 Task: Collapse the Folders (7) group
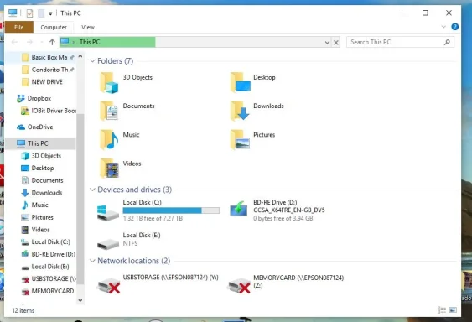coord(92,61)
